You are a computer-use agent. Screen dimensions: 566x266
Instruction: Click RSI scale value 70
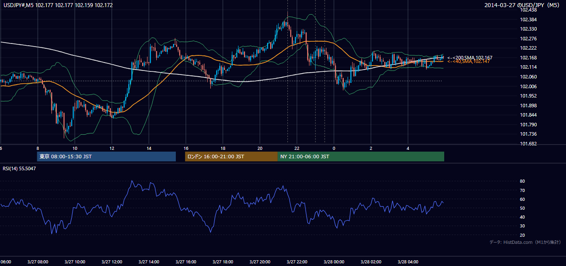522,190
